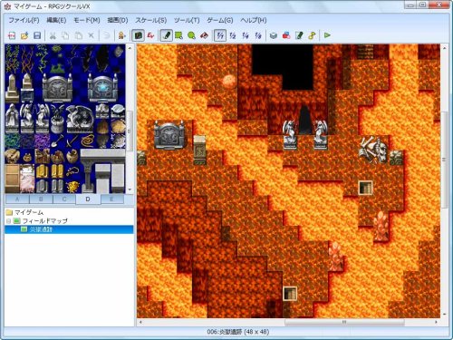Set map zoom scale to 1/8
453x340 pixels.
[258, 35]
